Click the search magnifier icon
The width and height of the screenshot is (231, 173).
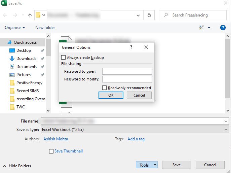[166, 15]
